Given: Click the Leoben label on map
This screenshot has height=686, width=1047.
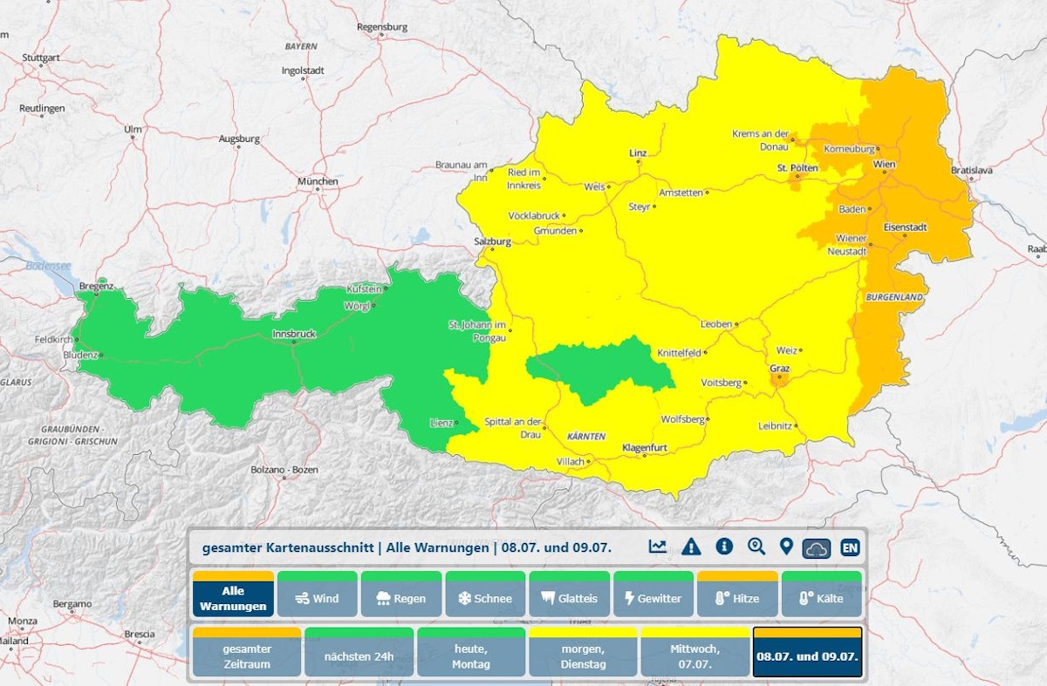Looking at the screenshot, I should pos(716,324).
